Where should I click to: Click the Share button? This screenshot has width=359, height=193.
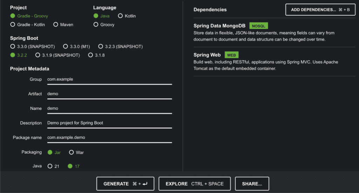pyautogui.click(x=252, y=184)
